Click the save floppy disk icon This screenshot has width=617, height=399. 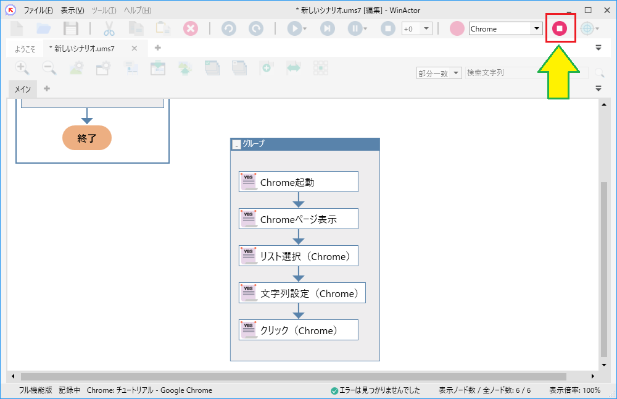tap(70, 28)
